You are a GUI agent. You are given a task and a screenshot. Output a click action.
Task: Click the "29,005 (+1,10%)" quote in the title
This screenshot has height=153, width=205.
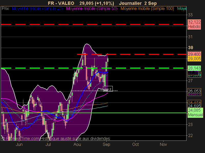click(x=97, y=3)
